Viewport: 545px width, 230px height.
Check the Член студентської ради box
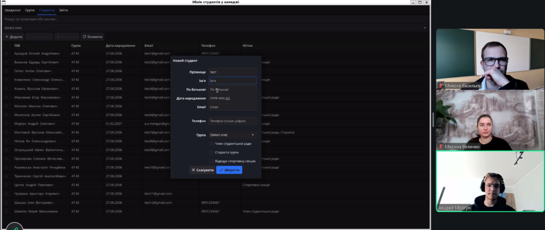[211, 144]
